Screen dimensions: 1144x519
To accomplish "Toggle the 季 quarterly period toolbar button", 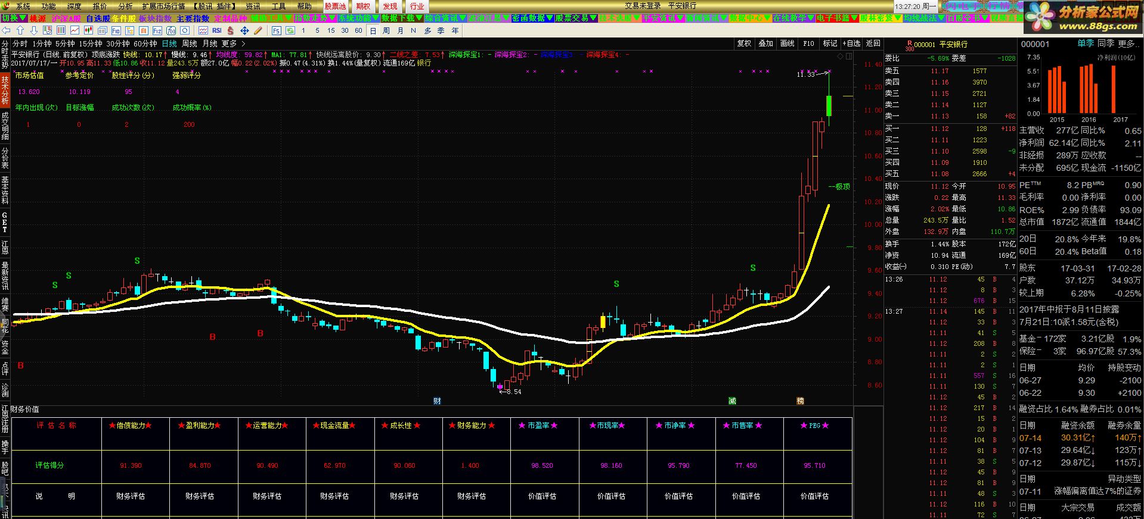I will 441,30.
